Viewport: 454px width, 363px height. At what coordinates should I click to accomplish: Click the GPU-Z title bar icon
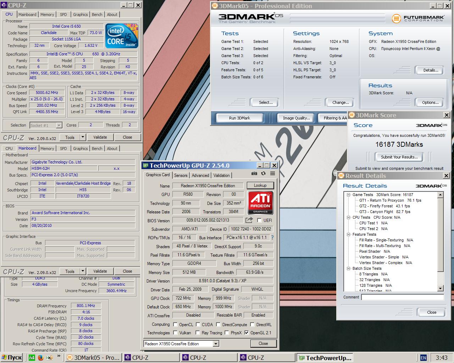tap(145, 166)
